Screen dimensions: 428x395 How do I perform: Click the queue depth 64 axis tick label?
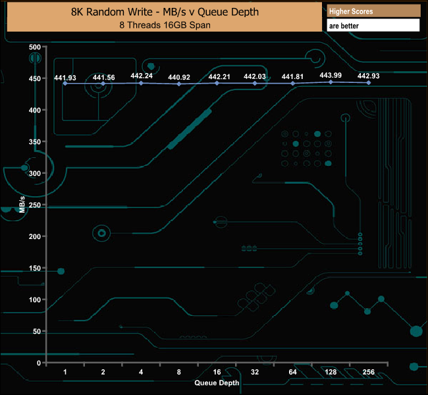click(x=292, y=372)
